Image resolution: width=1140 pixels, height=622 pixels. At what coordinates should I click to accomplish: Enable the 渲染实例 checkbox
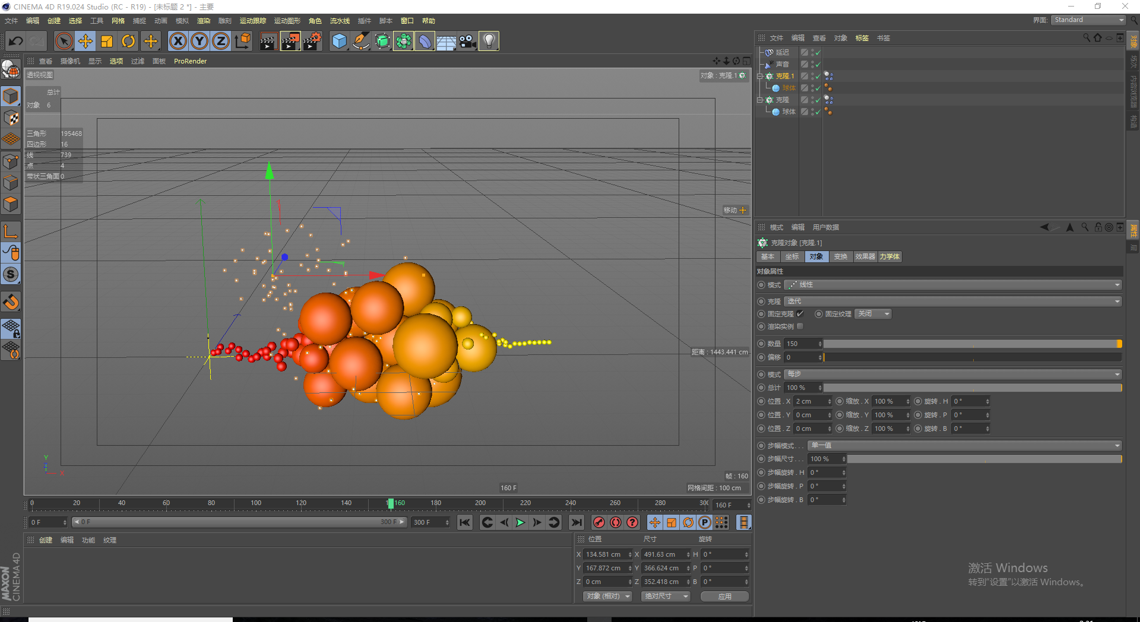coord(800,326)
